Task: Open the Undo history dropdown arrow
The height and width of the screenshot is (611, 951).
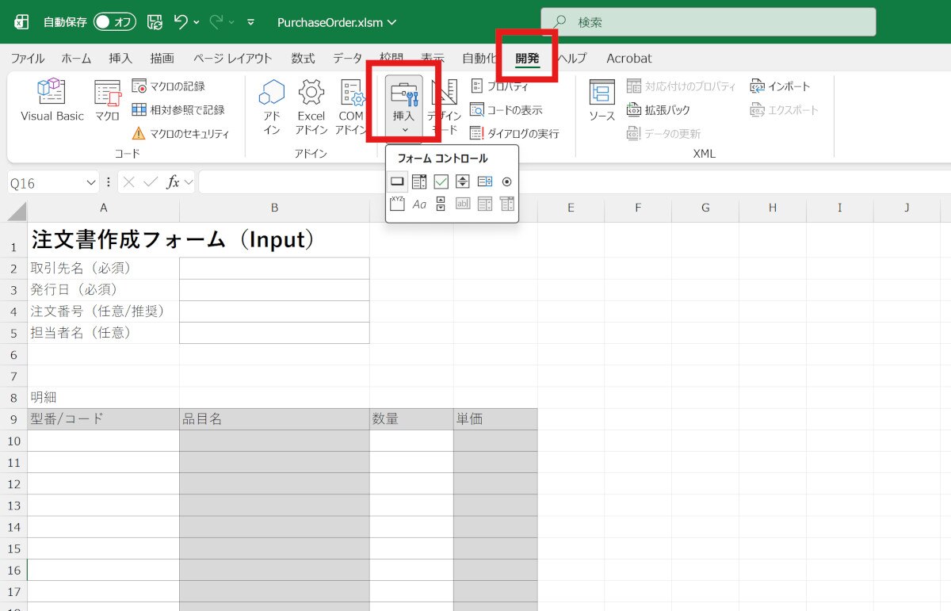Action: [x=197, y=22]
